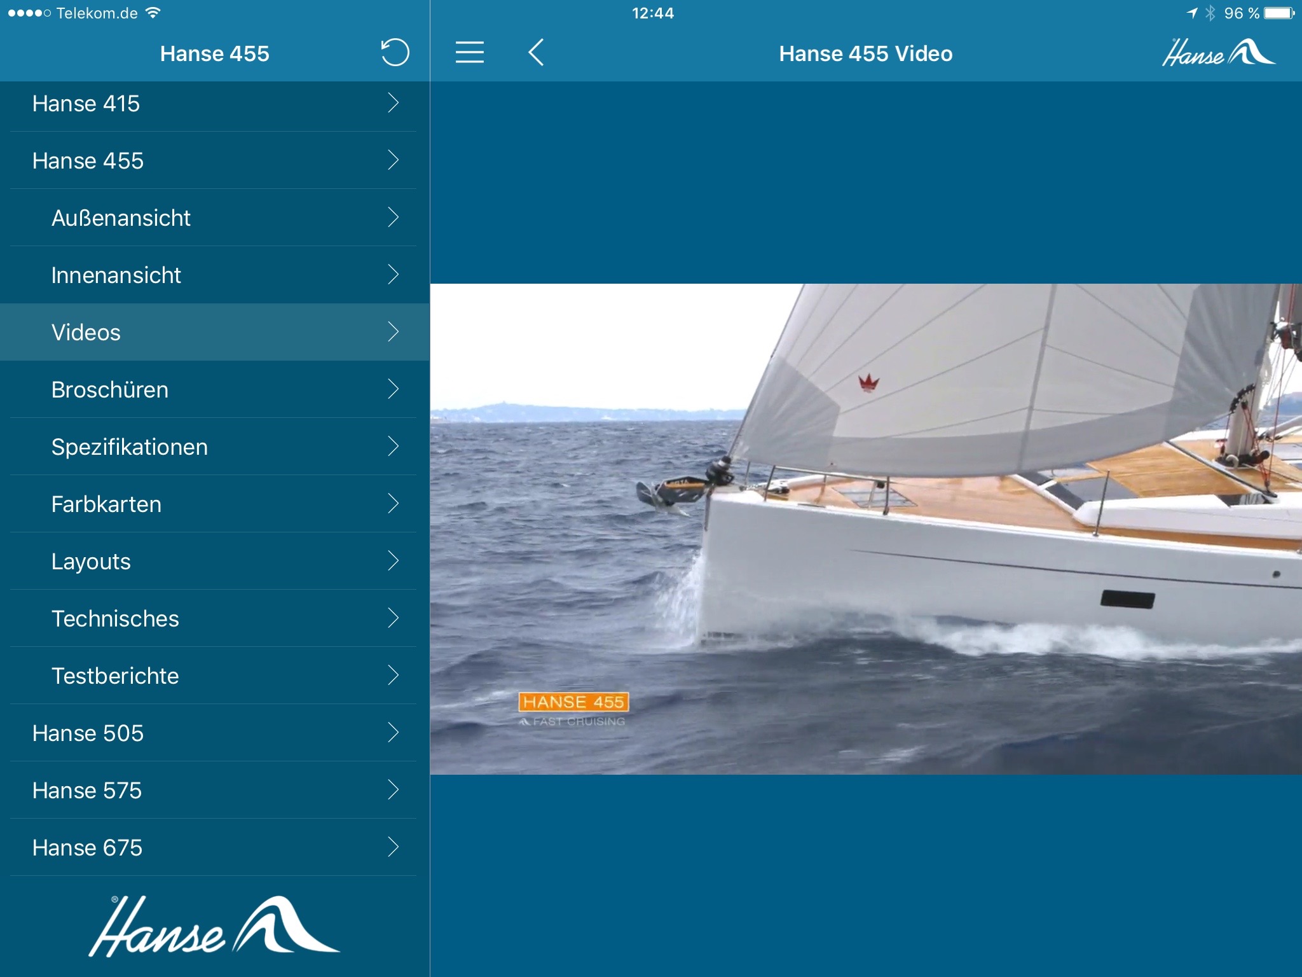The height and width of the screenshot is (977, 1302).
Task: Go back with the left arrow icon
Action: (536, 53)
